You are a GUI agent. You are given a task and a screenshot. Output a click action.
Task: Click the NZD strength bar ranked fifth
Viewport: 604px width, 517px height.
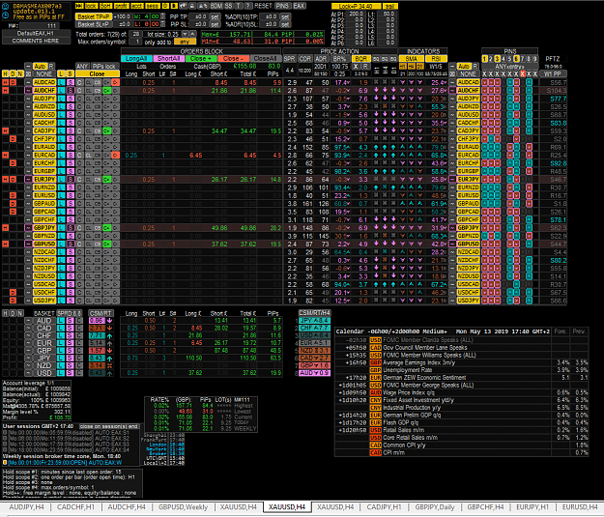click(x=315, y=351)
